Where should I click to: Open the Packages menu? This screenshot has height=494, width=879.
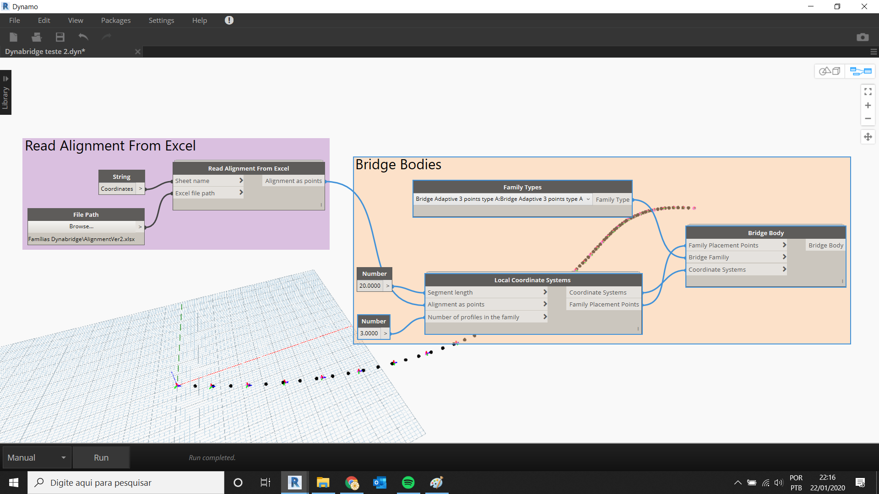point(115,21)
